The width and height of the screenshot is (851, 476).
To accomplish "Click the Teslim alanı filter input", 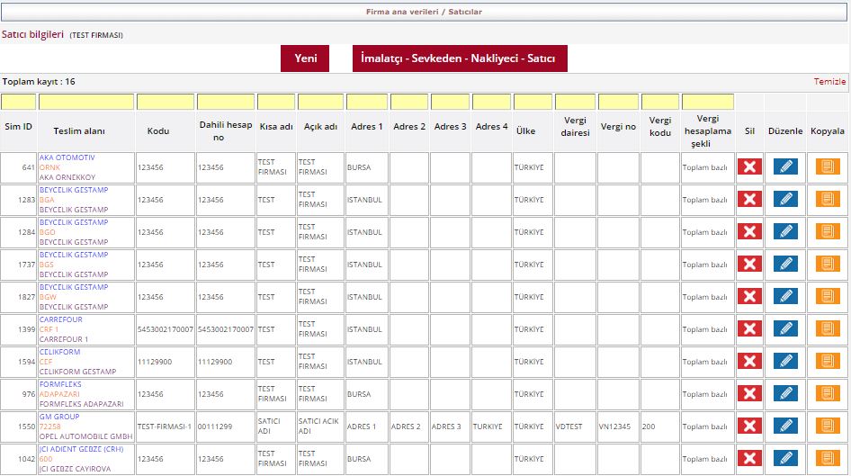I will tap(85, 102).
